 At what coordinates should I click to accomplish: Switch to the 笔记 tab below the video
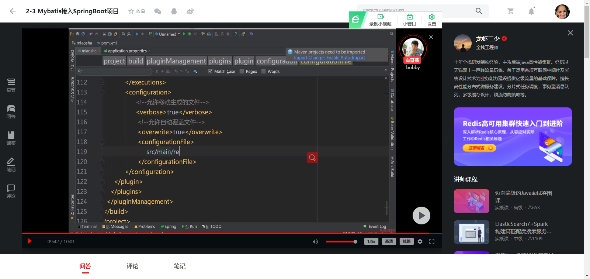[x=180, y=266]
